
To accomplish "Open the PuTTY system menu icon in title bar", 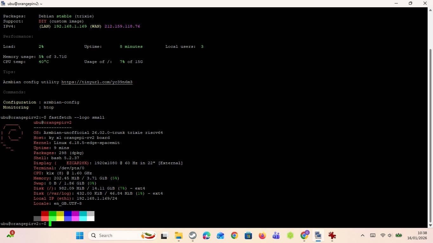I will 3,3.
